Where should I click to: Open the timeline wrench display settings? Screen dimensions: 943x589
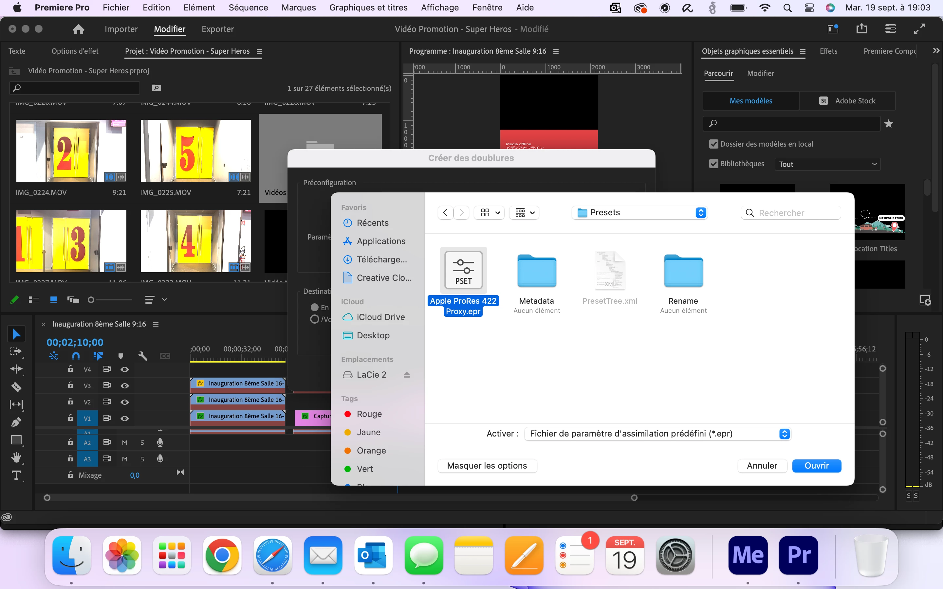(x=143, y=356)
